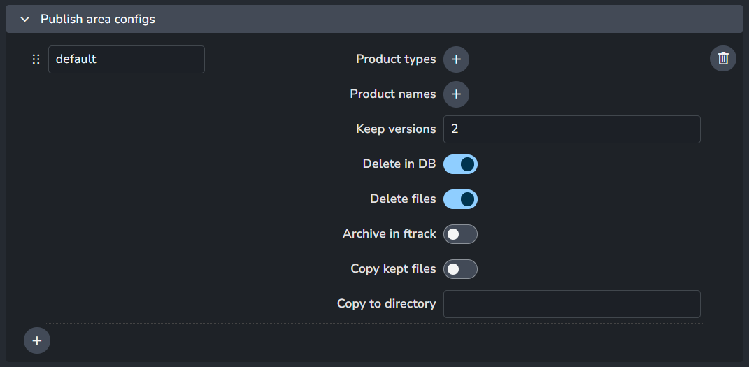The width and height of the screenshot is (749, 367).
Task: Click the Archive in ftrack label text
Action: 389,234
